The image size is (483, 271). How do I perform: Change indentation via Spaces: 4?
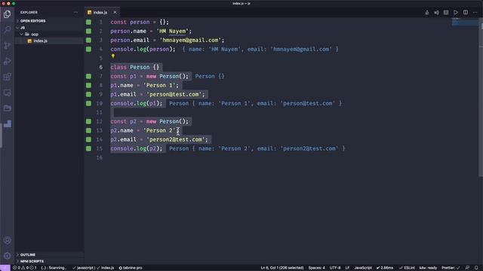point(317,268)
